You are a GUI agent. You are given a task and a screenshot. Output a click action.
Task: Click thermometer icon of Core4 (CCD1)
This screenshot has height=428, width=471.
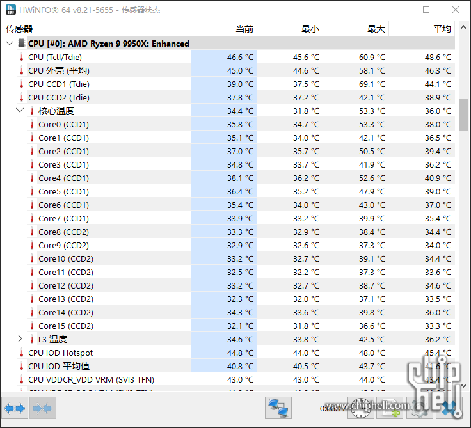pyautogui.click(x=32, y=178)
